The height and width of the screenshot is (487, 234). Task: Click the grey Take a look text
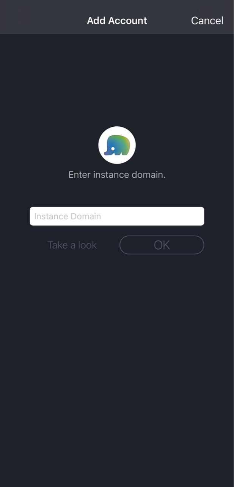[72, 245]
